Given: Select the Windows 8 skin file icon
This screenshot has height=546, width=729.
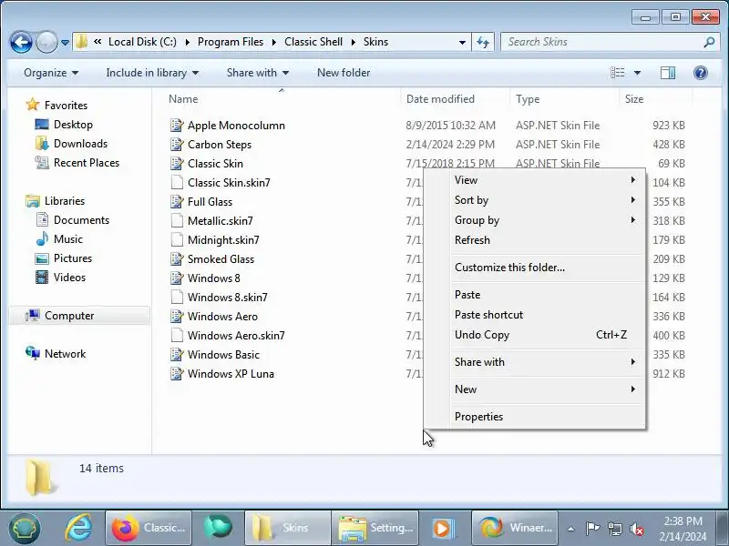Looking at the screenshot, I should [176, 278].
